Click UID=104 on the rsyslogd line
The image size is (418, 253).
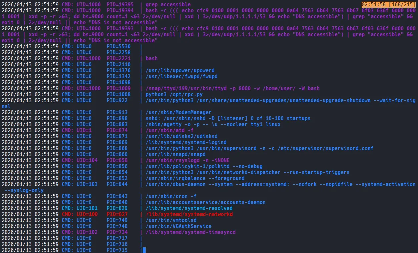point(87,160)
